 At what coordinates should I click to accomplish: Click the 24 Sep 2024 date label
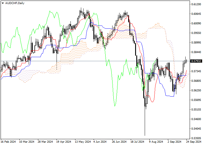click(x=194, y=142)
